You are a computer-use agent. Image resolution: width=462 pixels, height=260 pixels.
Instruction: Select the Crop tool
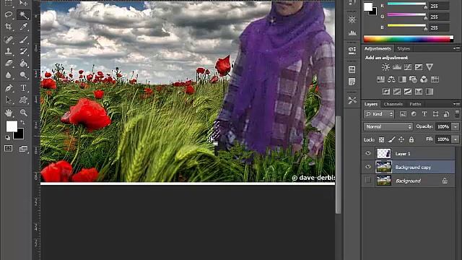pyautogui.click(x=8, y=27)
